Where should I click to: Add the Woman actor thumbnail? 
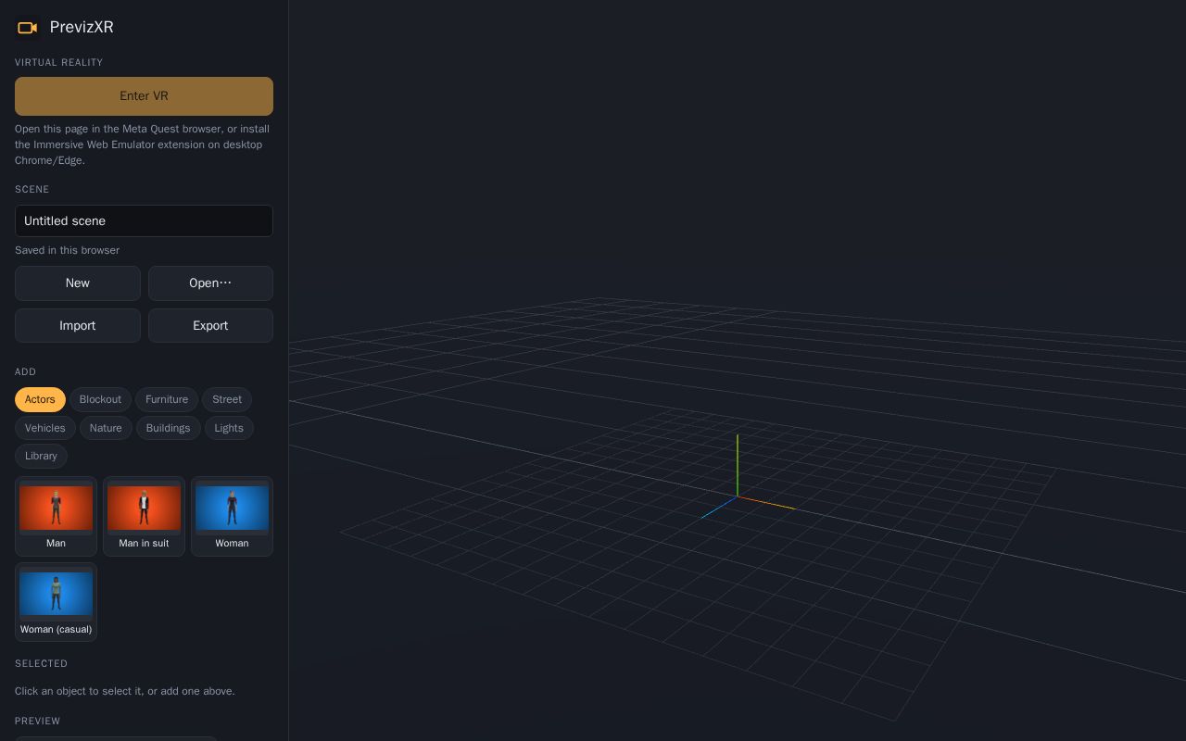point(232,516)
